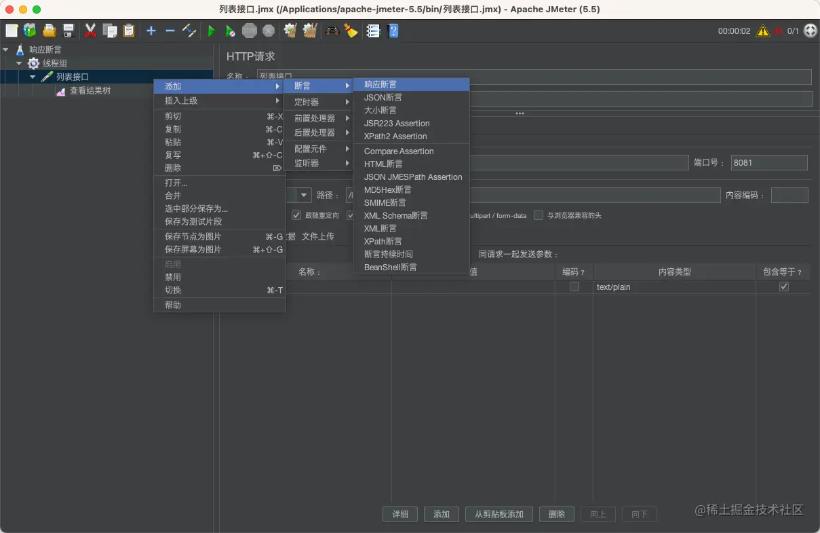
Task: Click the Copy toolbar icon
Action: pyautogui.click(x=110, y=31)
